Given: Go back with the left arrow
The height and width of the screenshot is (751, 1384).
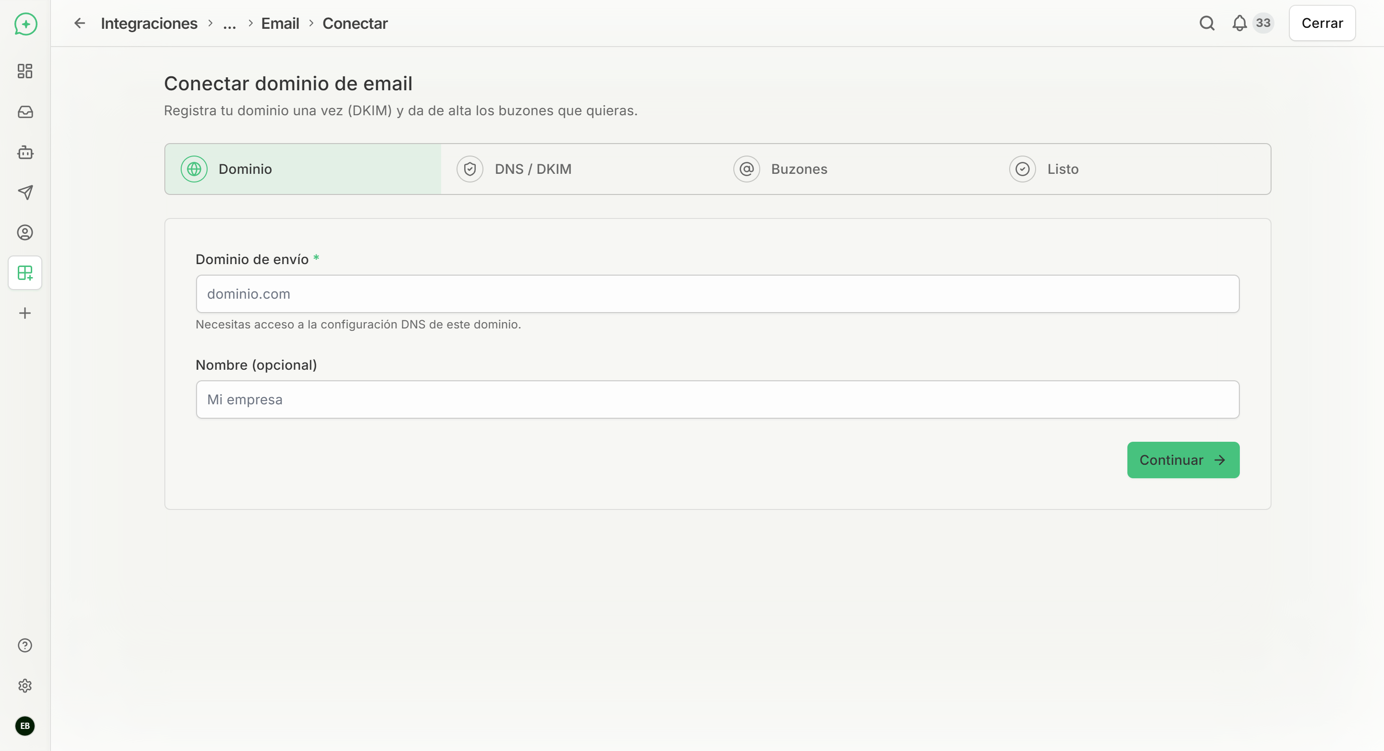Looking at the screenshot, I should tap(79, 23).
